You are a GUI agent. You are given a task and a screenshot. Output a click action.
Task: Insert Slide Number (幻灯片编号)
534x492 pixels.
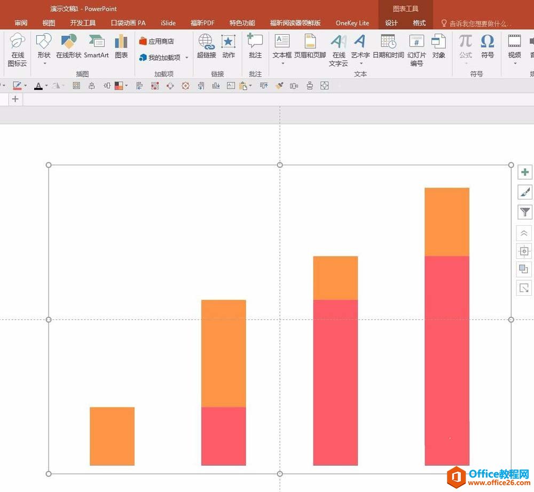417,50
